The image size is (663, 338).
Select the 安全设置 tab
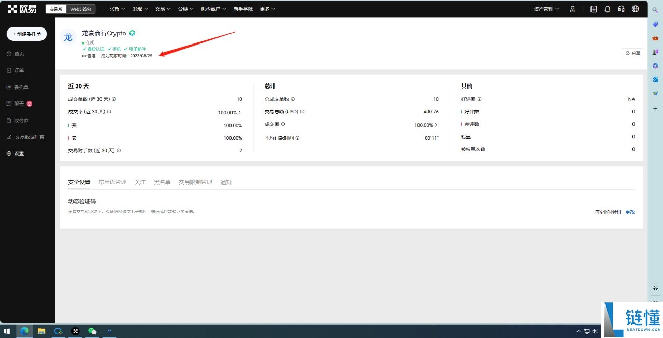click(x=79, y=182)
